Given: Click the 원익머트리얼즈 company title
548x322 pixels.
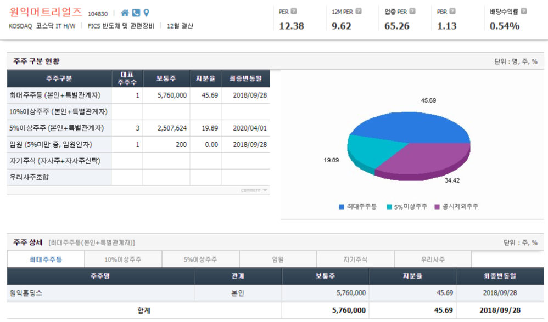Looking at the screenshot, I should coord(46,12).
